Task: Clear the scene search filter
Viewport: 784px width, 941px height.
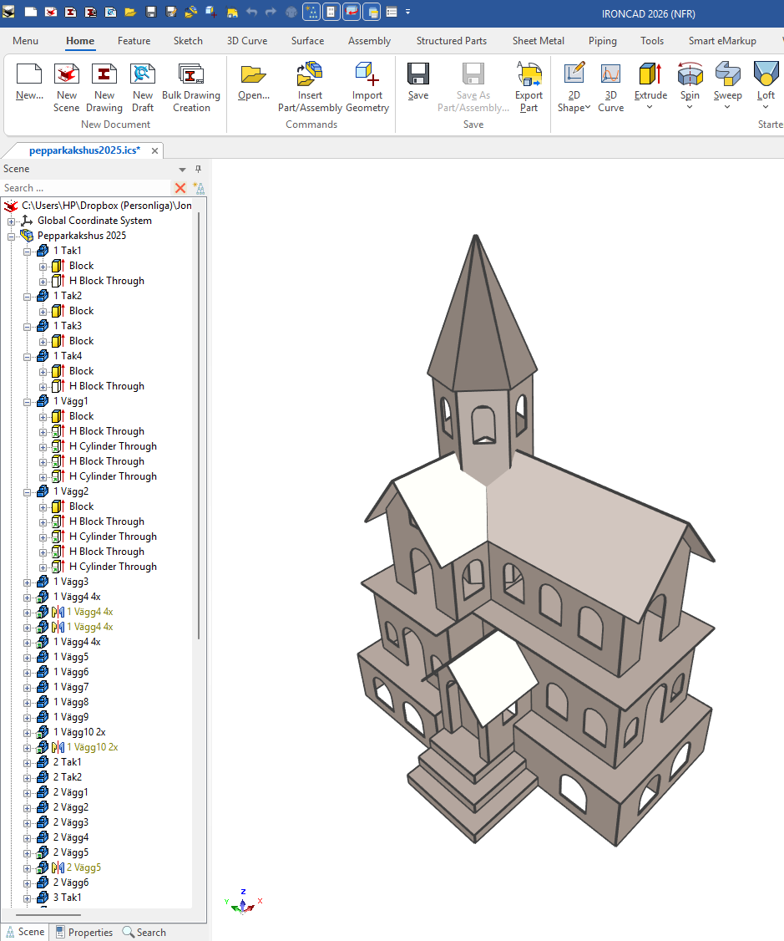Action: [180, 188]
